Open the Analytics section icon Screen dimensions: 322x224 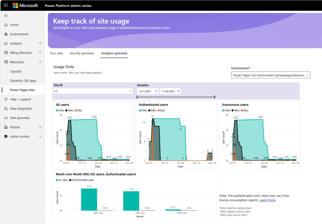[6, 43]
